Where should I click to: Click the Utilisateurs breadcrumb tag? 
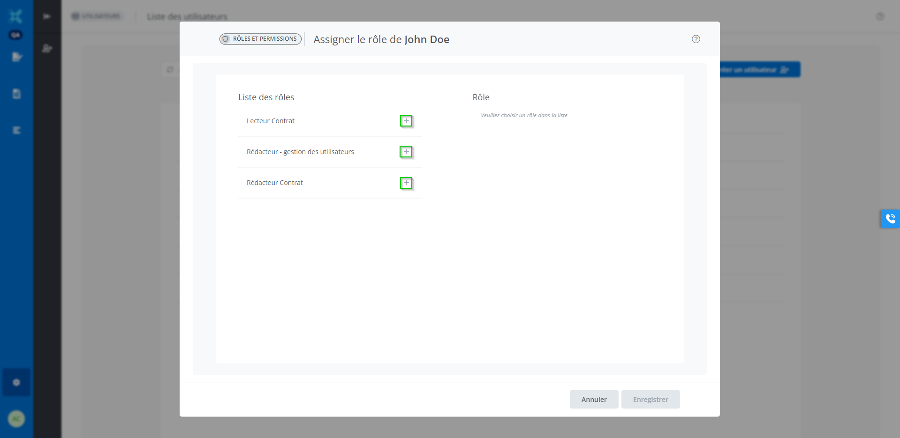(97, 16)
